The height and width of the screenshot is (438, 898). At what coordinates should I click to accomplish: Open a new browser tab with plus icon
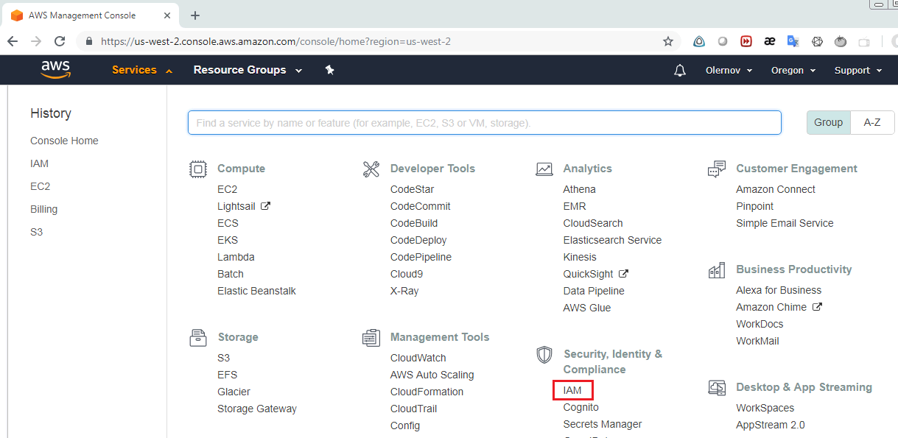click(195, 15)
